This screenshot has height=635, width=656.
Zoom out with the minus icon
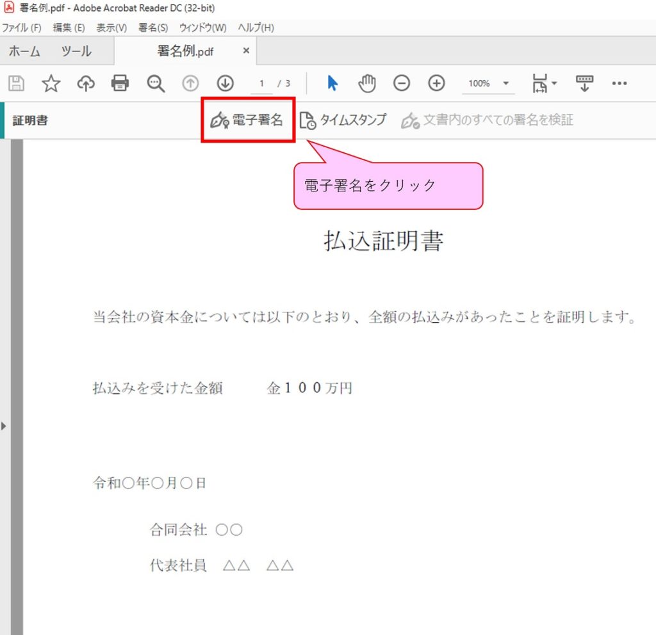(x=402, y=83)
